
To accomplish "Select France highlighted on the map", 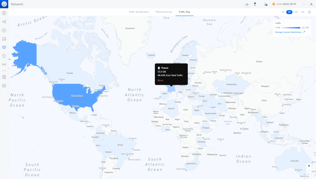I will coord(171,89).
